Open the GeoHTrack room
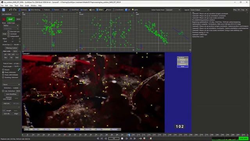 tap(74, 10)
